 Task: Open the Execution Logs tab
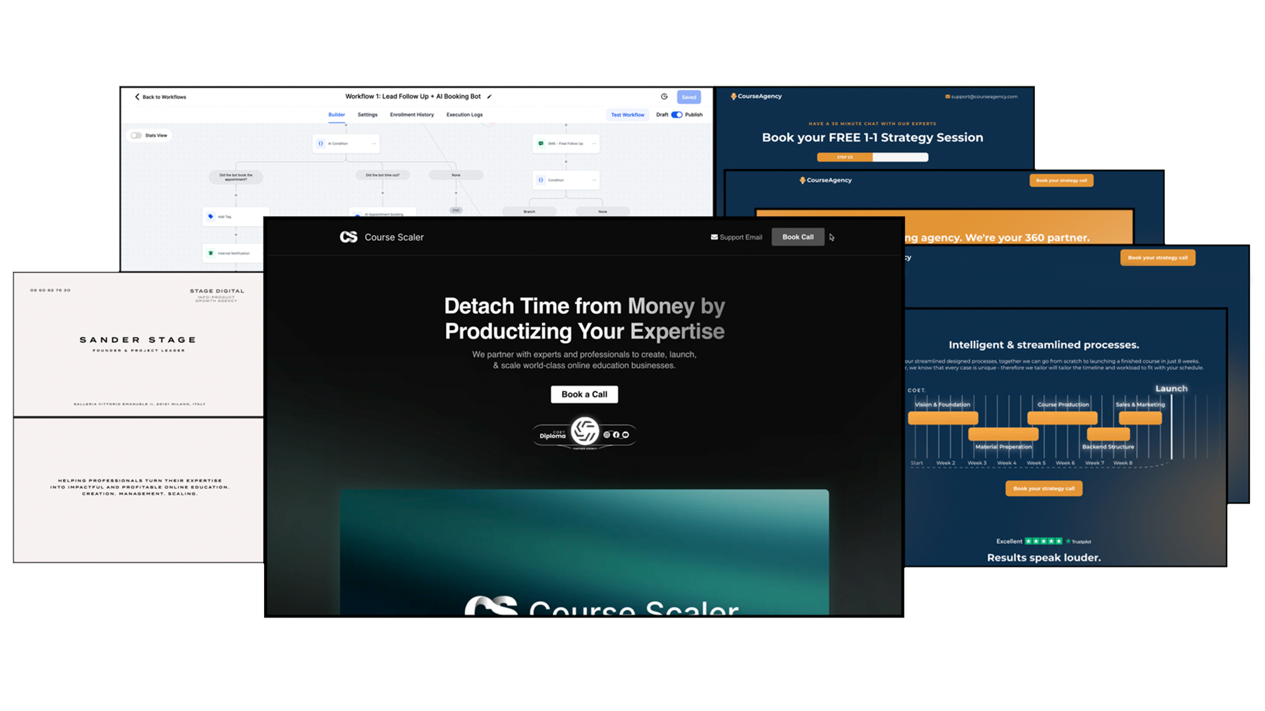(464, 115)
